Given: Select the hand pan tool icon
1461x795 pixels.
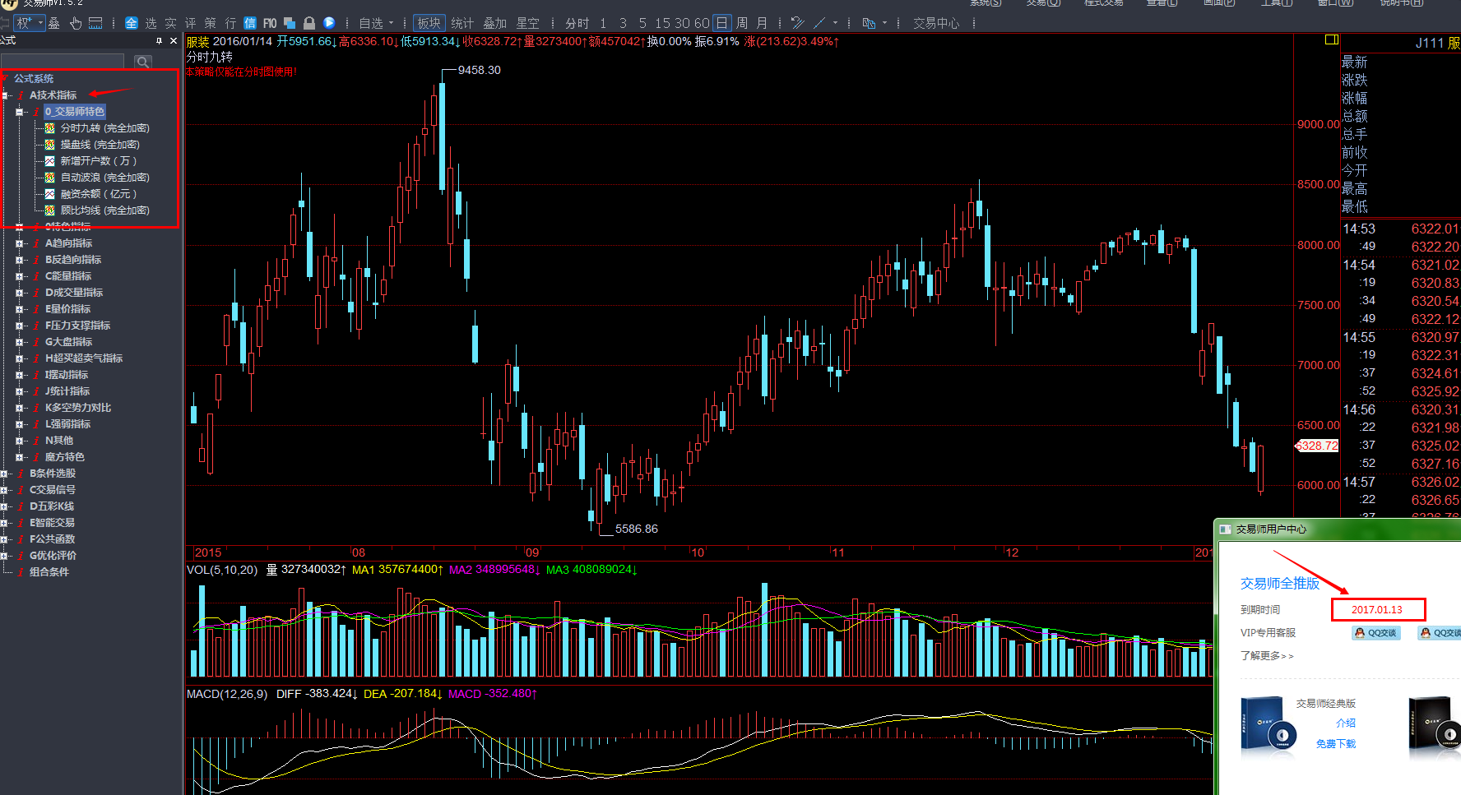Looking at the screenshot, I should tap(76, 23).
